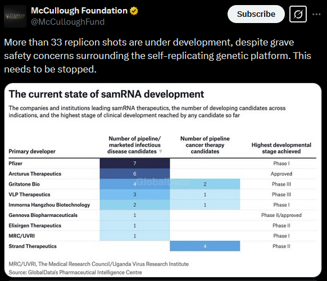Open the samRNA development chart image
This screenshot has width=327, height=281.
pos(163,180)
